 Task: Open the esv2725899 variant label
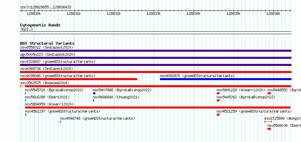283,118
